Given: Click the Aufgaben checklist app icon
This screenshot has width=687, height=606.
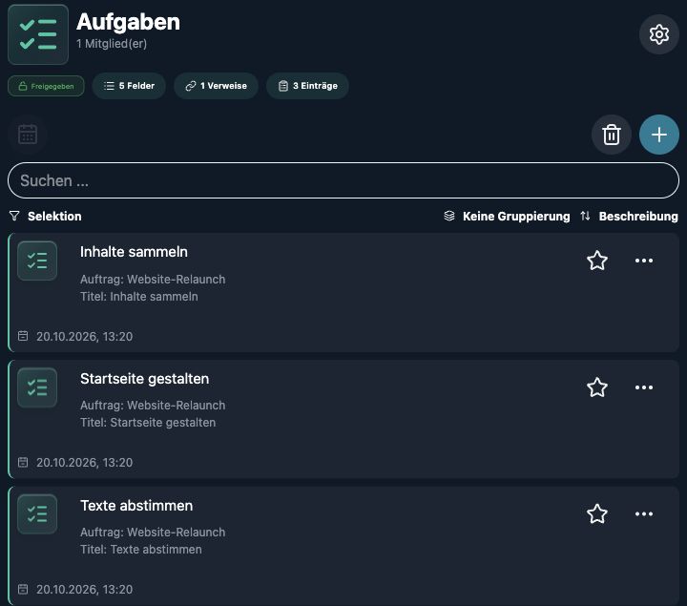Looking at the screenshot, I should (x=38, y=34).
